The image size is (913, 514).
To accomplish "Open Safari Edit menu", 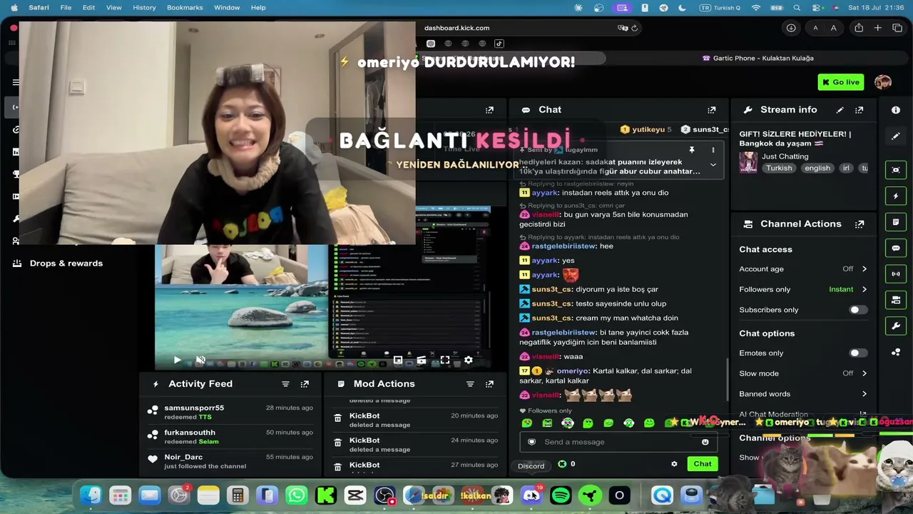I will tap(88, 8).
